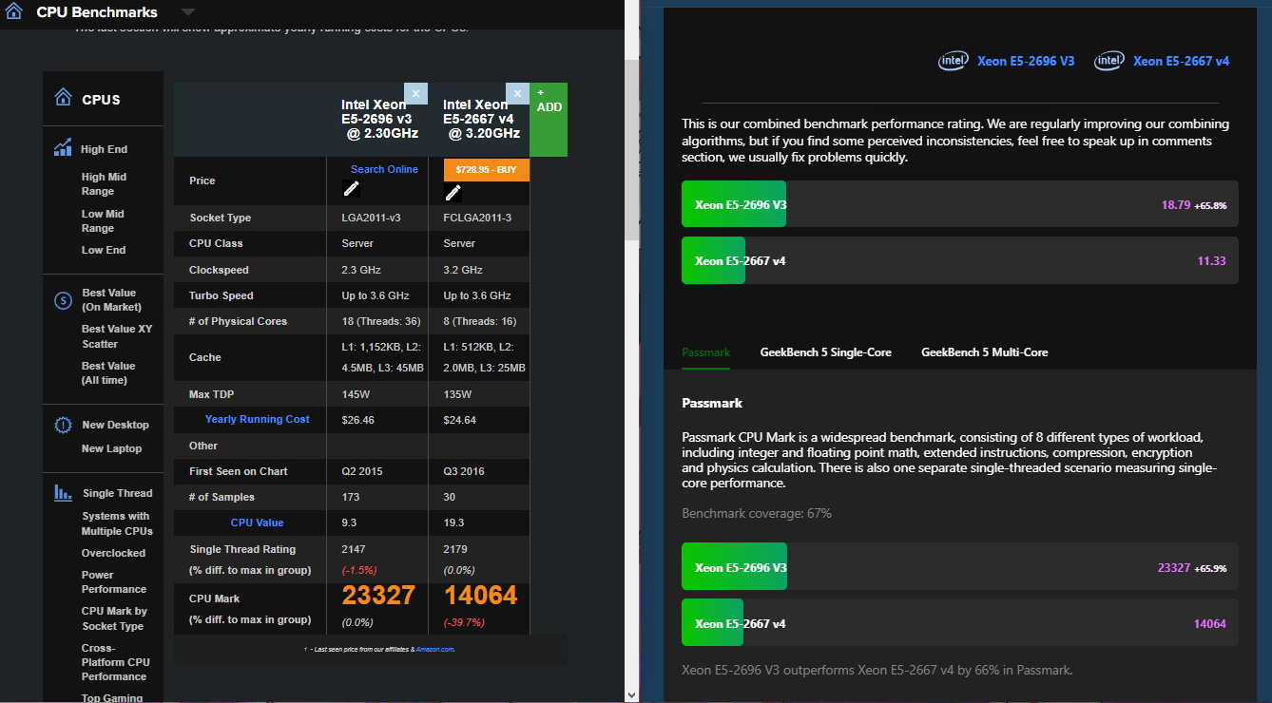Open High Mid Range in sidebar
Viewport: 1272px width, 703px height.
[104, 184]
